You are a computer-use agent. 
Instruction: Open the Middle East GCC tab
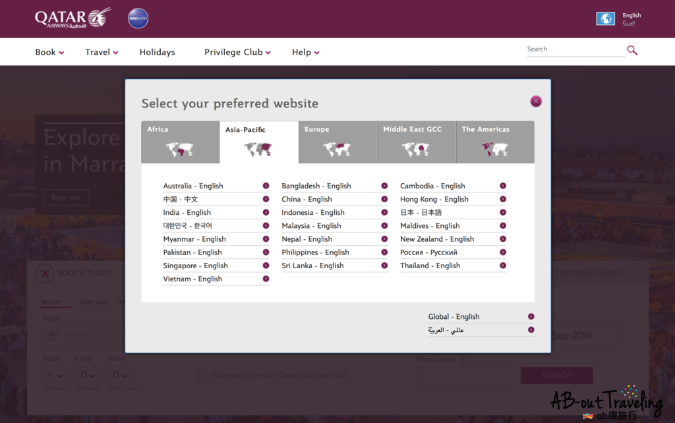pos(417,142)
